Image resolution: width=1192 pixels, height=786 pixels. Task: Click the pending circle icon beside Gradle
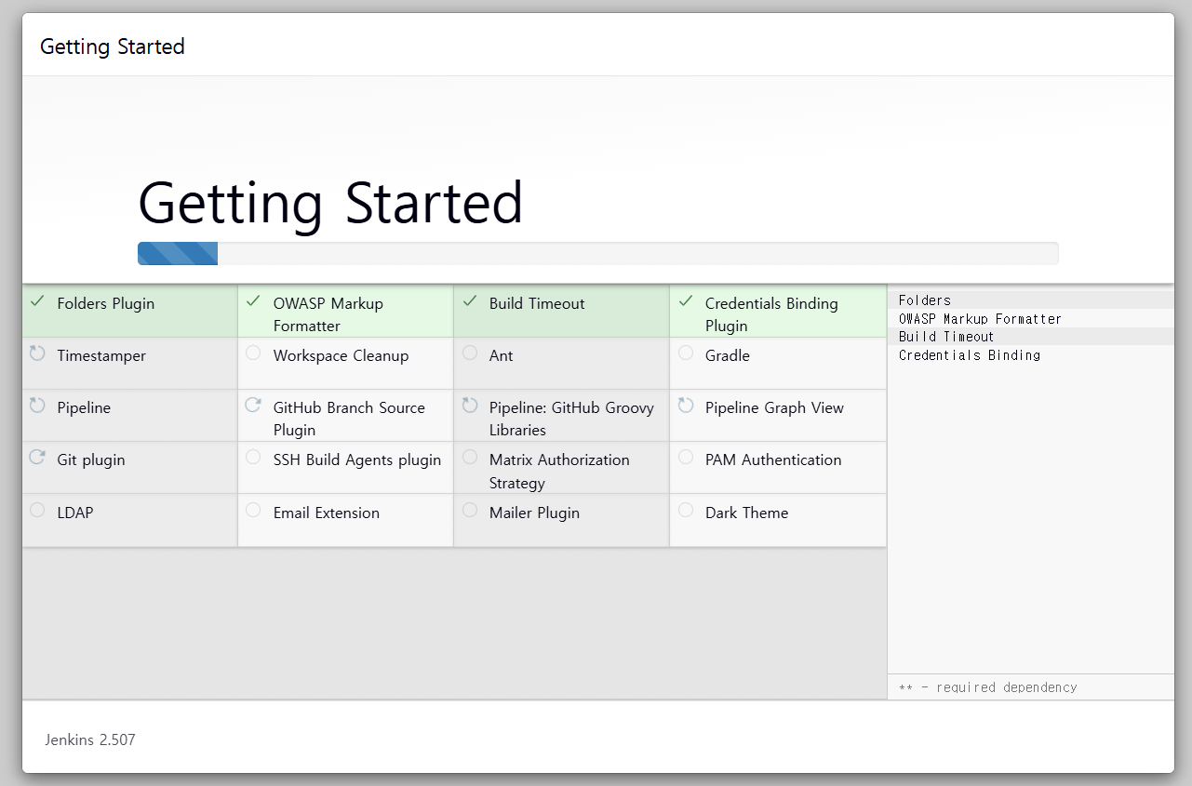[686, 353]
